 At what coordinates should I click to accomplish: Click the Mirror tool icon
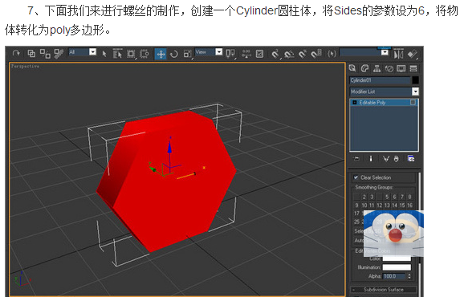tap(398, 54)
